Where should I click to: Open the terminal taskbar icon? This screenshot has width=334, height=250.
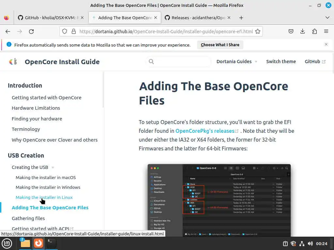51,243
